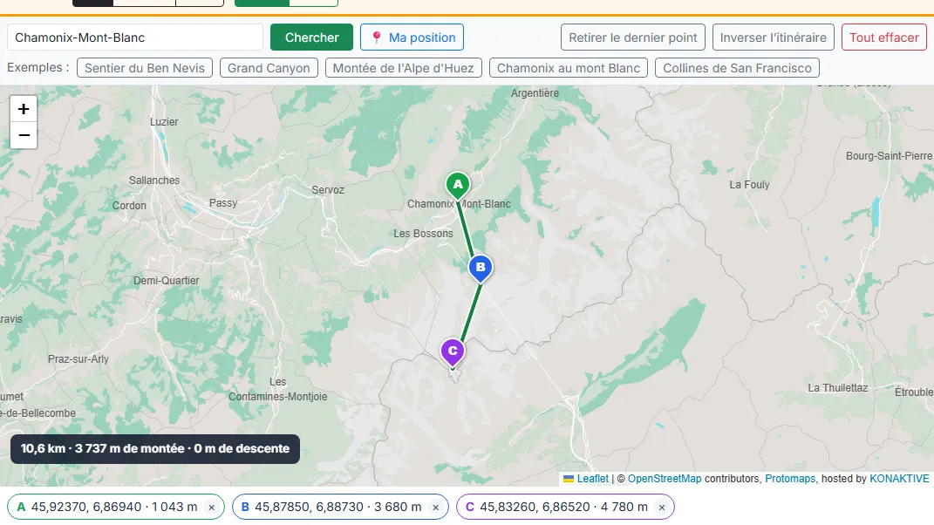Remove waypoint C with its x
Image resolution: width=934 pixels, height=525 pixels.
pyautogui.click(x=661, y=508)
